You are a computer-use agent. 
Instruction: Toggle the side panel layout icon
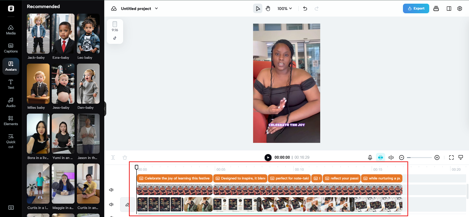pyautogui.click(x=449, y=8)
